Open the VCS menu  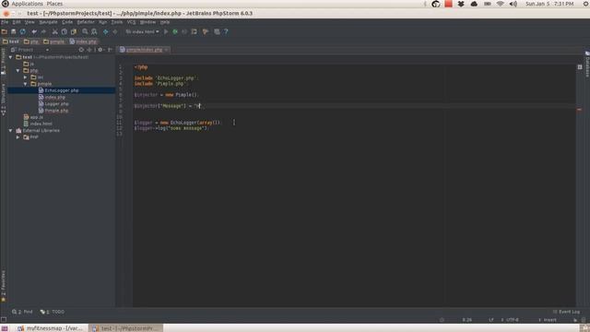point(131,22)
